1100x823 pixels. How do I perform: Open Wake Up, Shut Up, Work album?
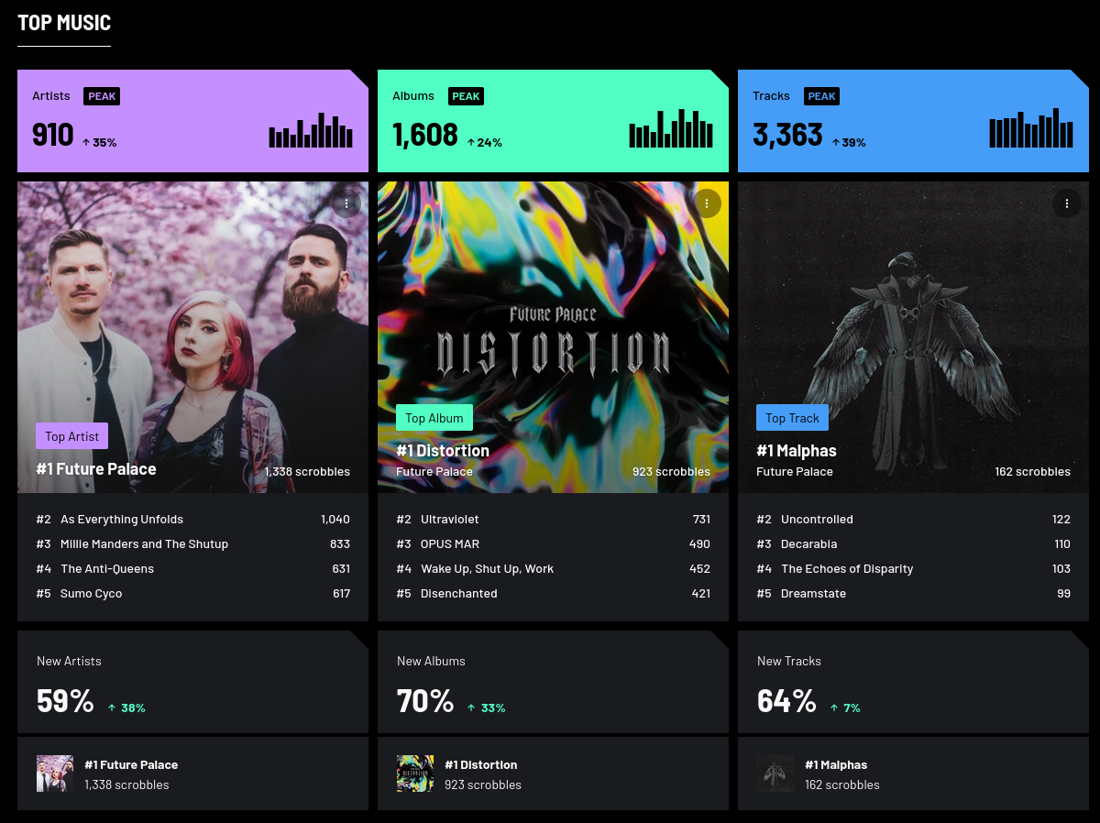click(488, 568)
